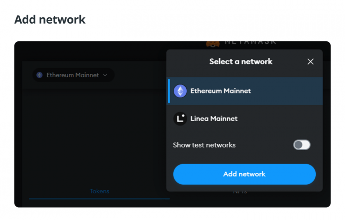Click the blue Add network button
The image size is (345, 220).
pos(245,174)
